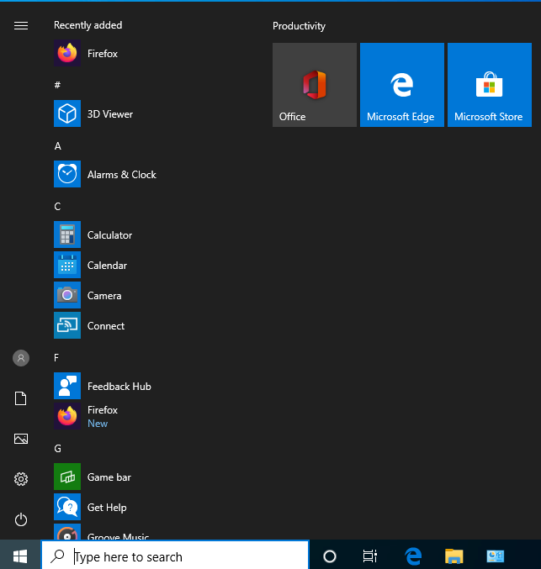Click the Windows Start button

[20, 556]
